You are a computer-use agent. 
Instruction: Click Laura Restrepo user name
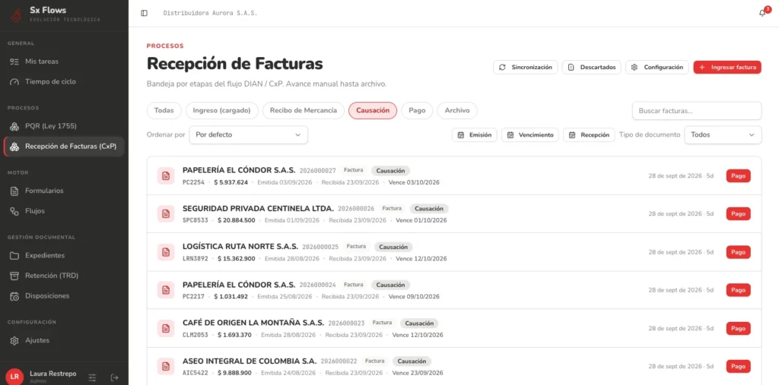point(53,374)
